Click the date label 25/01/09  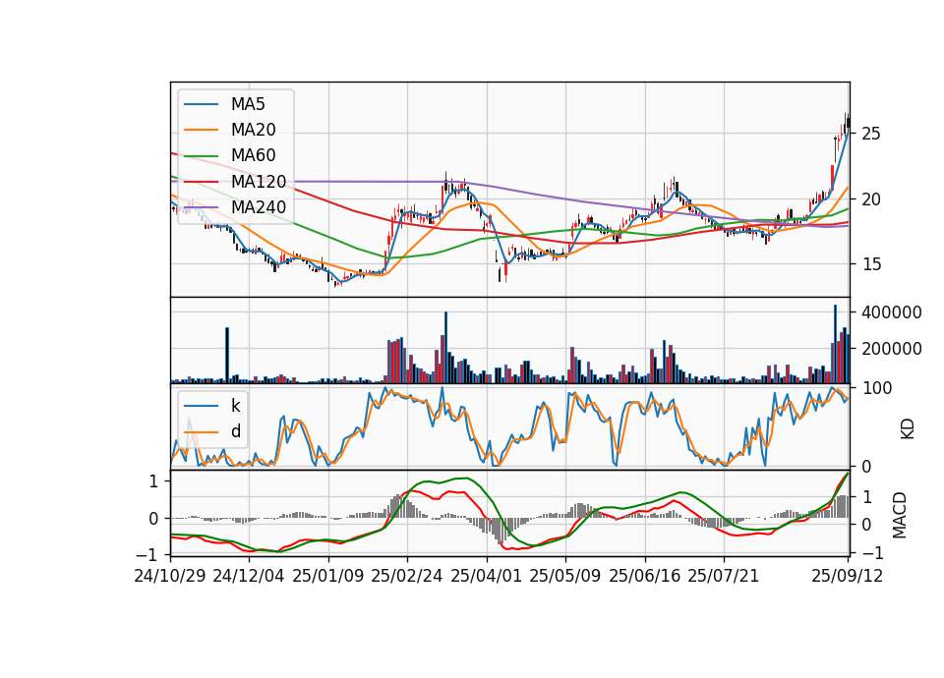pyautogui.click(x=328, y=577)
